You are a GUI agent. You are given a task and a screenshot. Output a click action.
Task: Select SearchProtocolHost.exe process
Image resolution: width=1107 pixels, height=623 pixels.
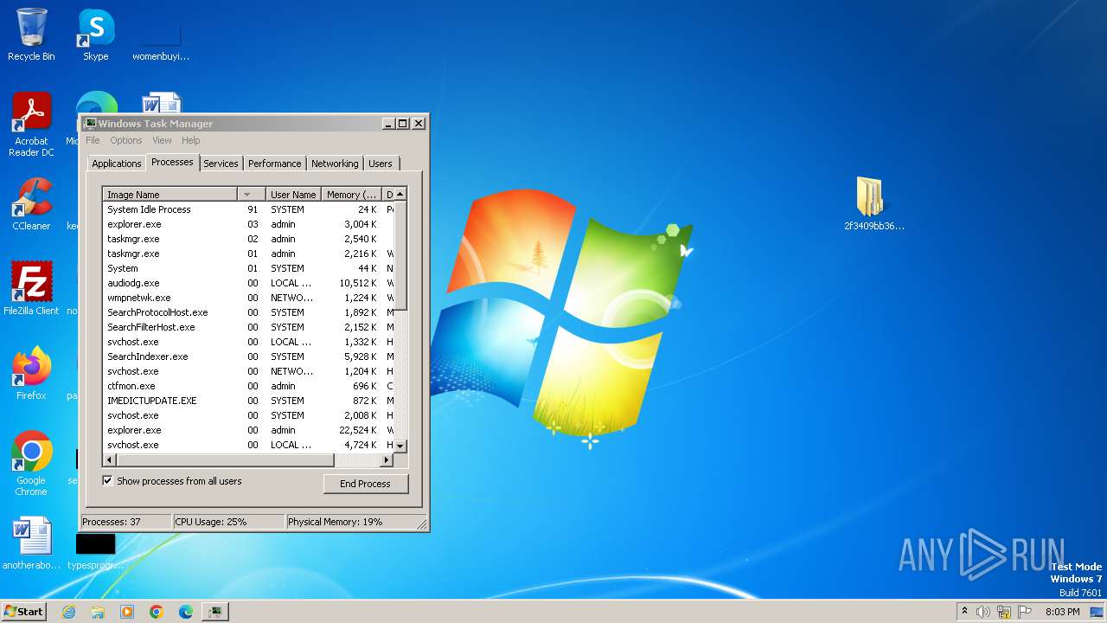point(248,312)
